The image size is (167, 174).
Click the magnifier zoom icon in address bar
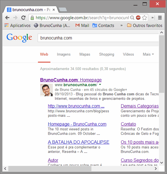132,18
